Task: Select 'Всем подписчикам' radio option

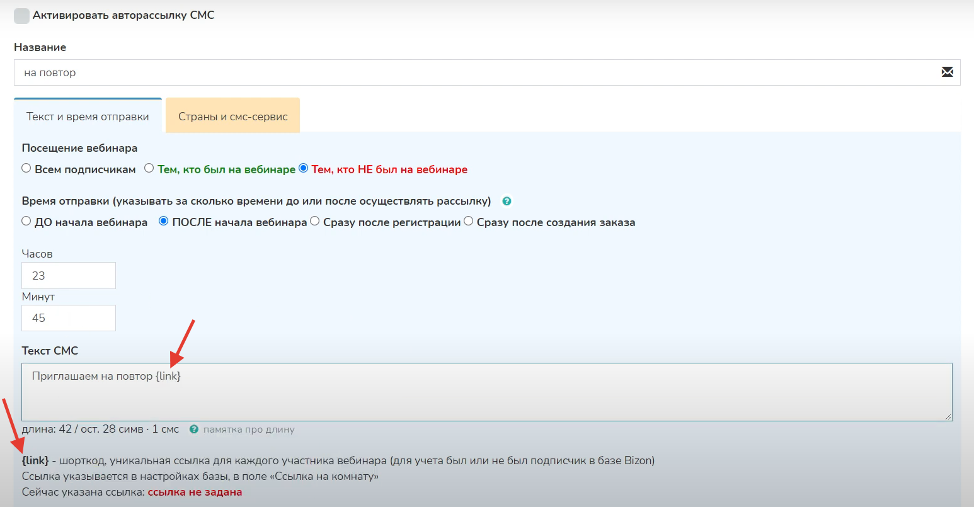Action: click(26, 168)
